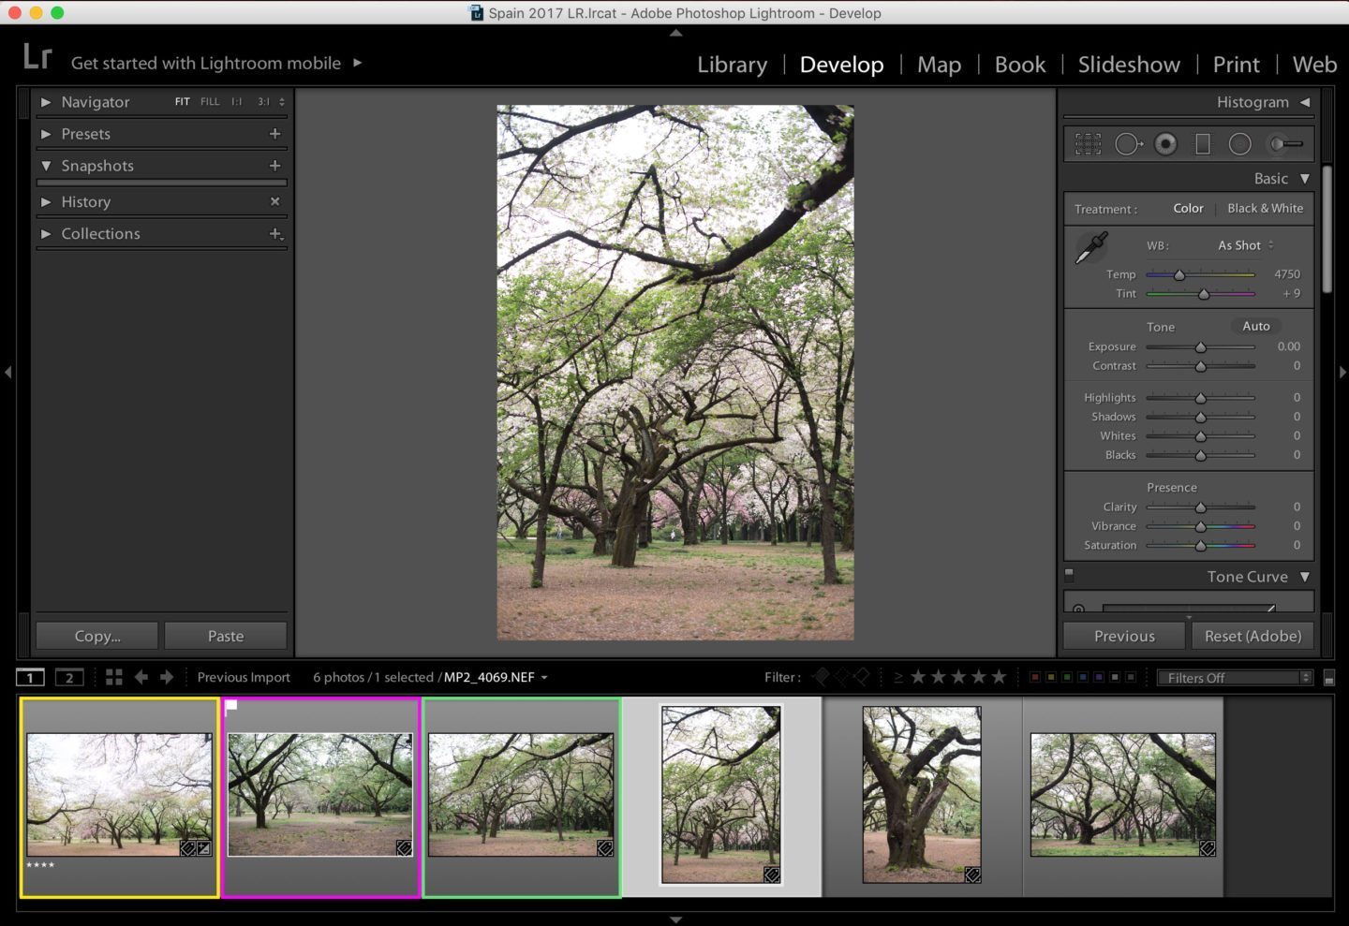Click the Temp slider handle
The width and height of the screenshot is (1349, 926).
pos(1179,274)
